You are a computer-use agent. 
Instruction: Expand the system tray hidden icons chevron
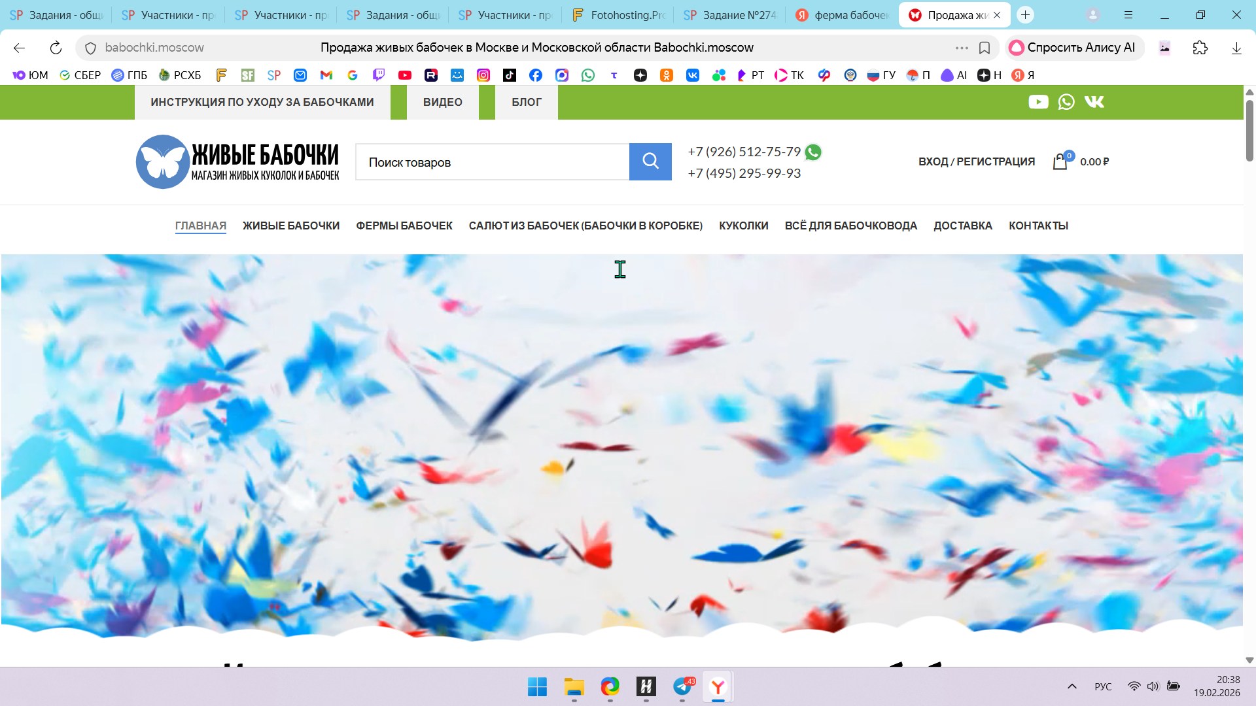[x=1072, y=686]
